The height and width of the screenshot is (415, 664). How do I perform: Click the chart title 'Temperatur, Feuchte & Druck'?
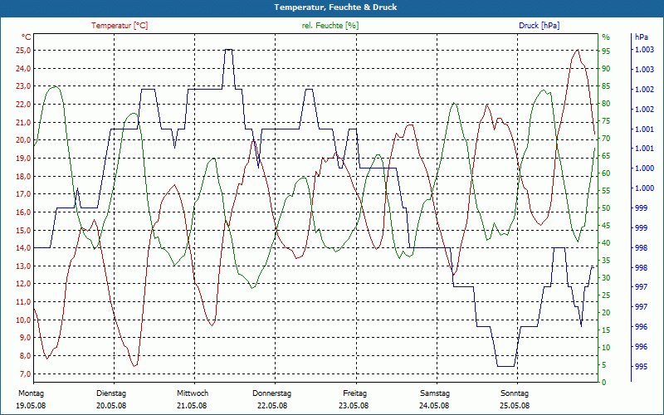pos(335,7)
